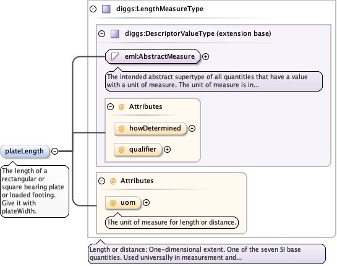Viewport: 337px width, 266px height.
Task: Expand the eml:AbstractMeasure element
Action: click(206, 56)
